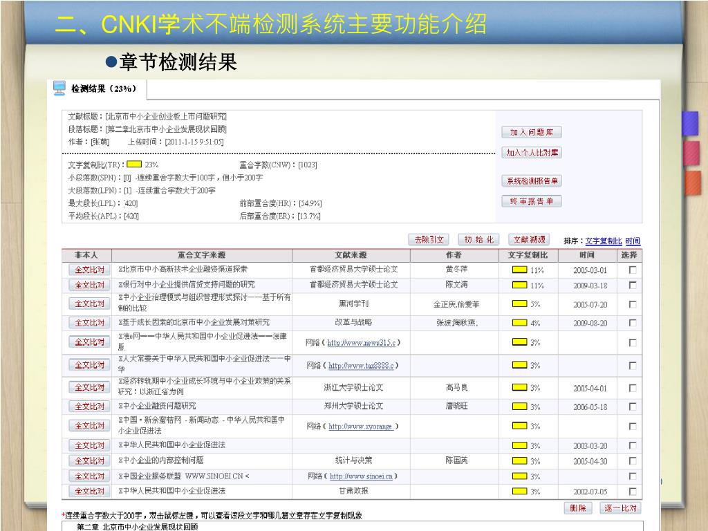708x531 pixels.
Task: Check the box for the news315 row
Action: [633, 343]
